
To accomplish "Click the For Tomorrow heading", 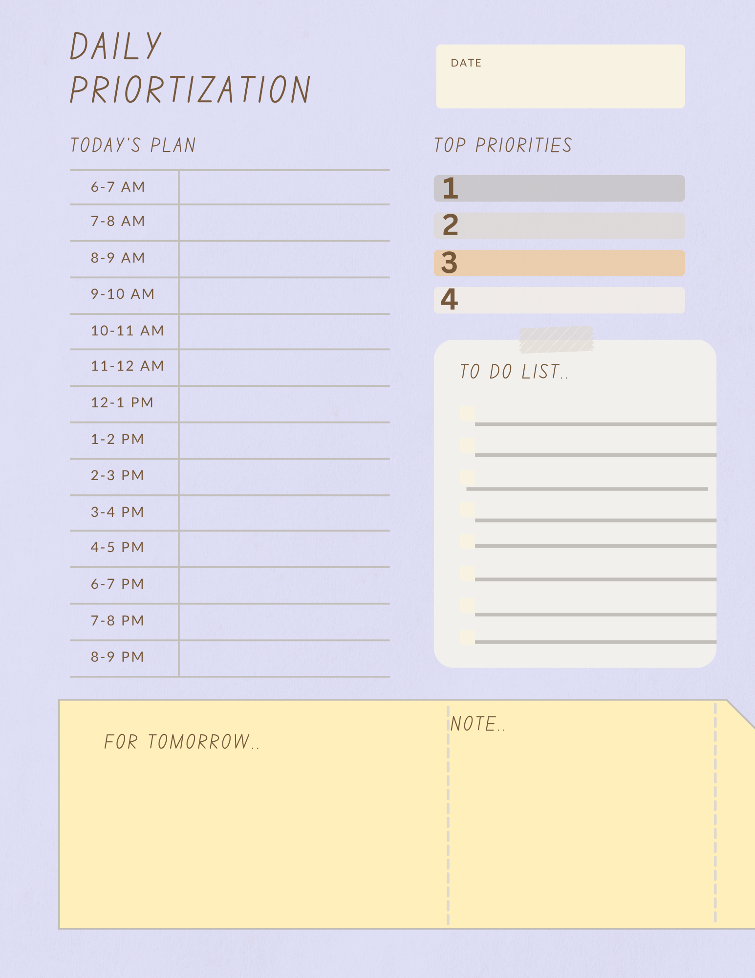I will [x=181, y=742].
